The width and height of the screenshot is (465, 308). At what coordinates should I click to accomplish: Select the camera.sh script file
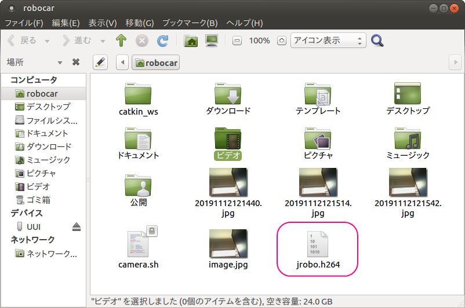coord(138,248)
